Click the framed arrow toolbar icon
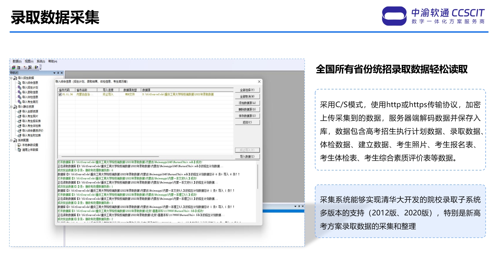 (30, 67)
